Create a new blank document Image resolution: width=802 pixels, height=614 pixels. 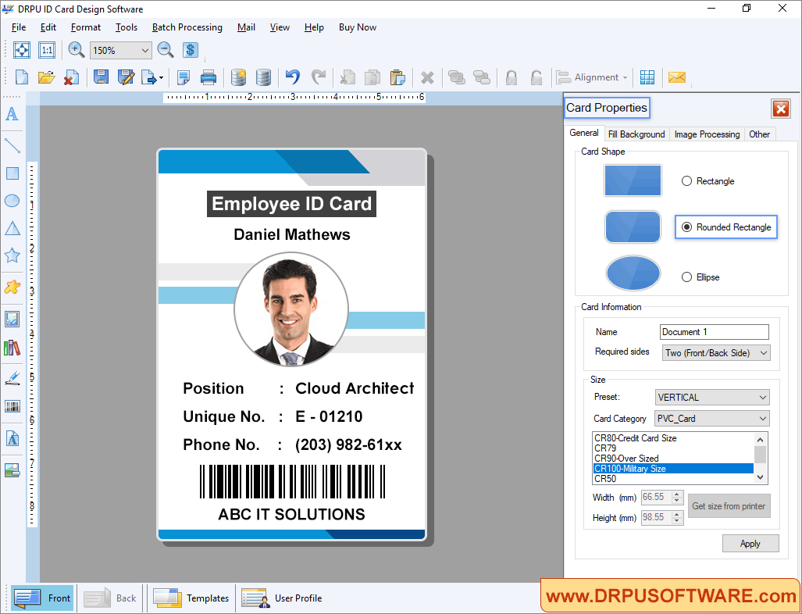(x=22, y=77)
